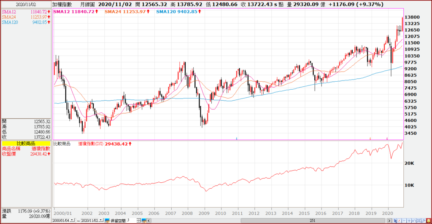Click the 10K axis label in lower chart
This screenshot has height=224, width=432.
tap(409, 185)
